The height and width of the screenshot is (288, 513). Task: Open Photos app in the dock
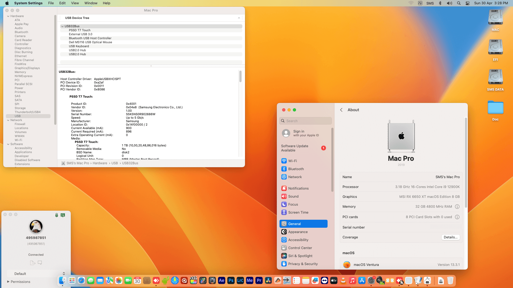click(119, 281)
